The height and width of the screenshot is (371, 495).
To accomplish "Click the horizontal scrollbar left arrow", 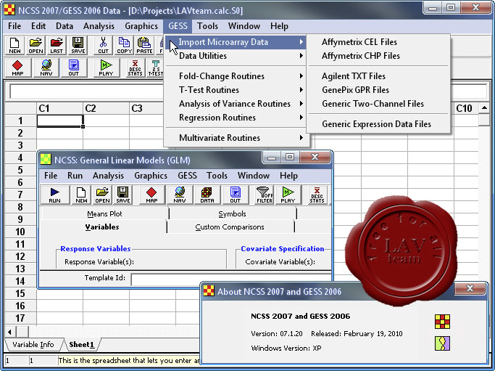I will pyautogui.click(x=10, y=332).
